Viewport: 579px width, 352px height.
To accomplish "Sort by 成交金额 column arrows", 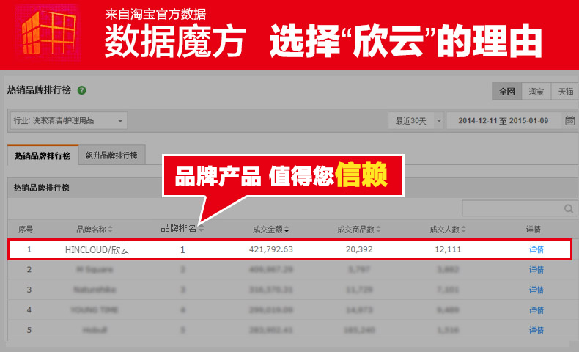I will pyautogui.click(x=287, y=230).
